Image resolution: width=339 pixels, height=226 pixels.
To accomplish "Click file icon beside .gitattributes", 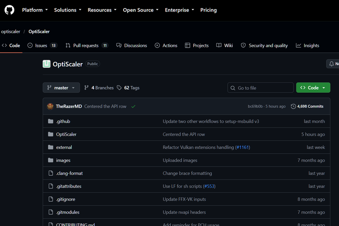I will point(51,186).
